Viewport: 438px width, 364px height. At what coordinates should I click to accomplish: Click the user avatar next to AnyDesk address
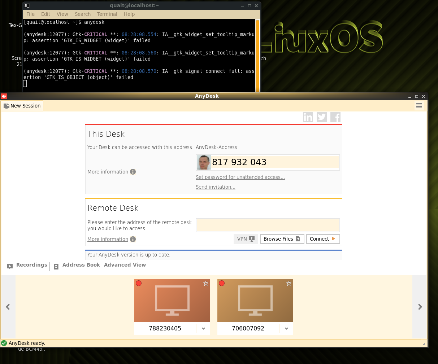coord(204,162)
